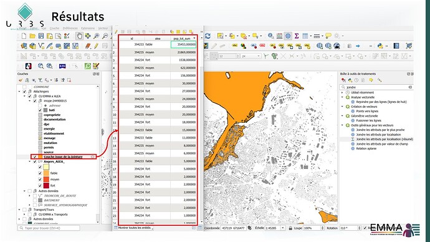Expand the SURFACE_HYDROGRAPHIQUE layer
This screenshot has height=242, width=430.
[x=30, y=205]
